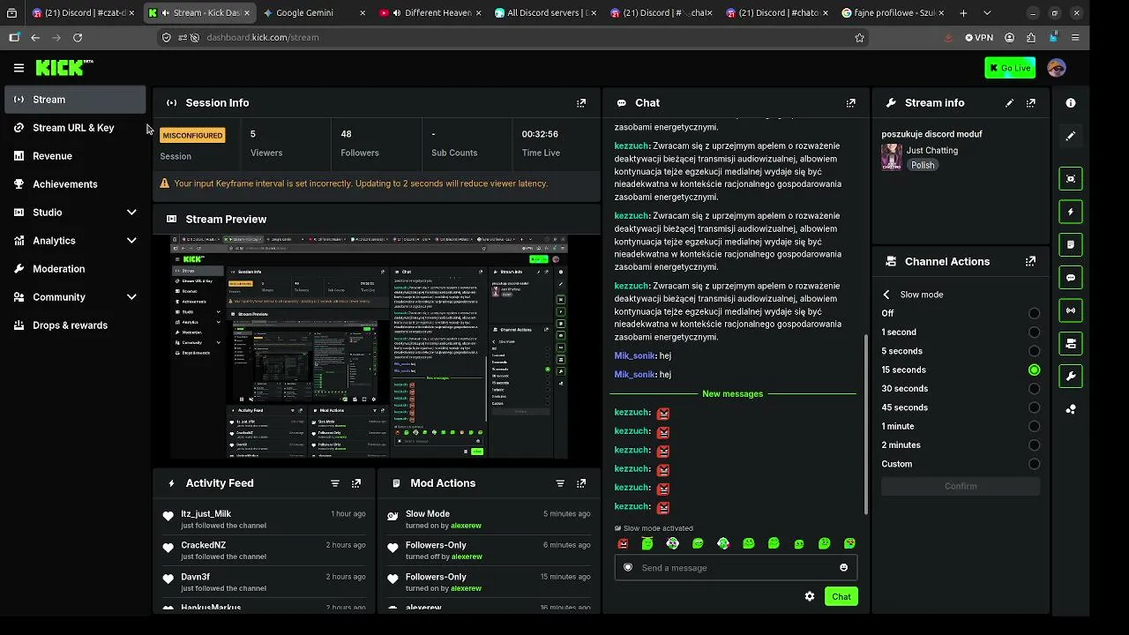Pop out the Mod Actions panel
The width and height of the screenshot is (1129, 635).
click(581, 483)
